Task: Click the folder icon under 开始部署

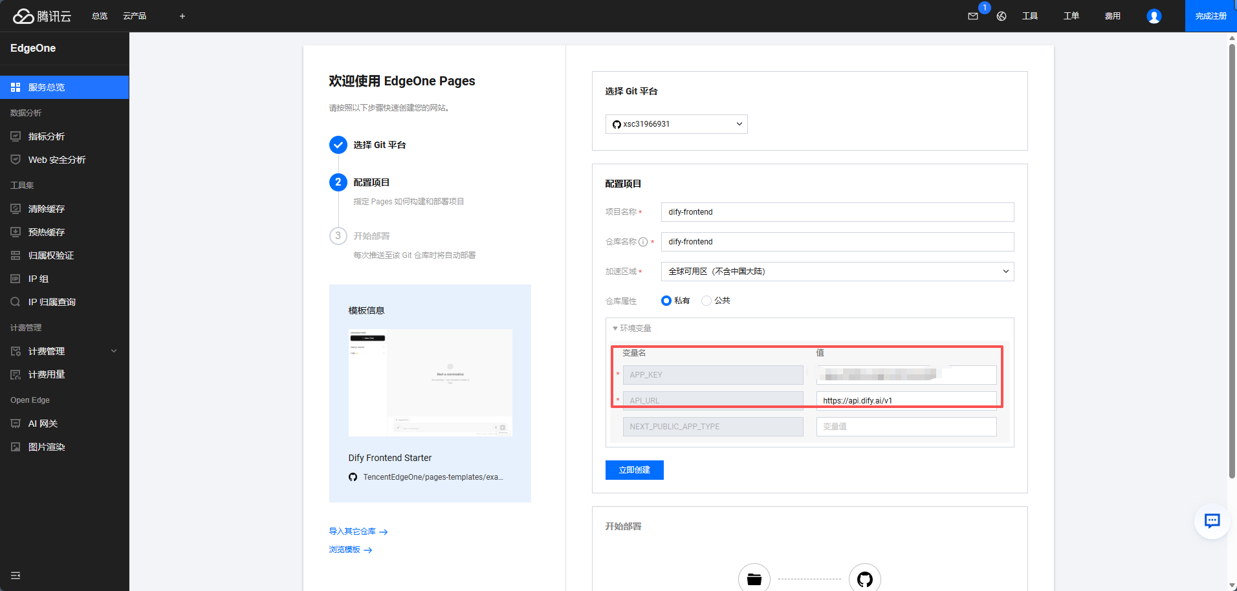Action: pyautogui.click(x=754, y=579)
